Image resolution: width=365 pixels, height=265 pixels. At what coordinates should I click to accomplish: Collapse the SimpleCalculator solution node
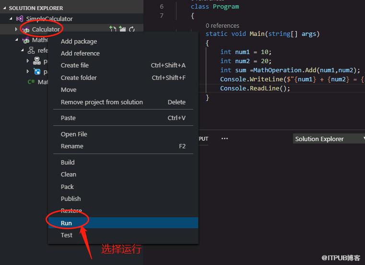11,19
